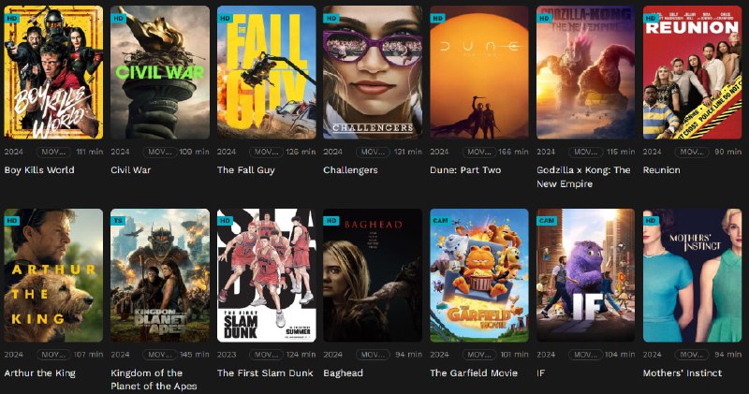749x394 pixels.
Task: Open The First Slam Dunk poster
Action: 266,275
